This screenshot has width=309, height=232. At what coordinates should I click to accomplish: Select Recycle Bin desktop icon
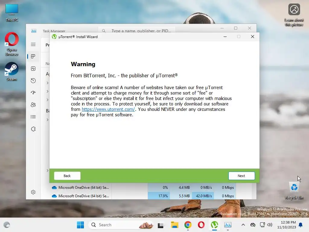(294, 191)
